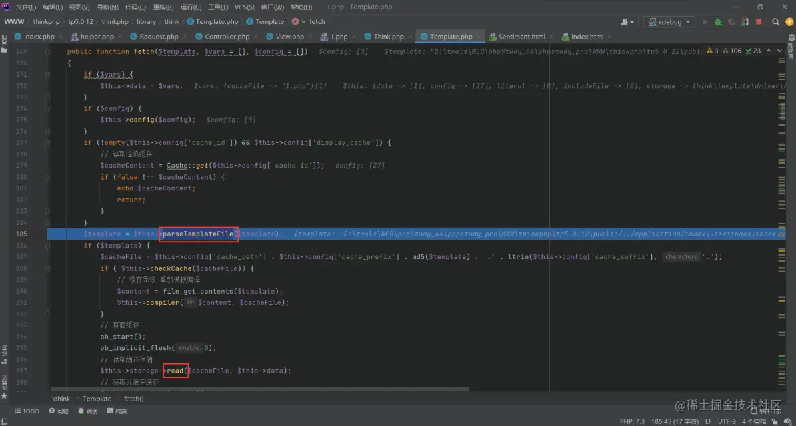This screenshot has height=426, width=796.
Task: Open the VCS(S) menu
Action: pos(245,7)
